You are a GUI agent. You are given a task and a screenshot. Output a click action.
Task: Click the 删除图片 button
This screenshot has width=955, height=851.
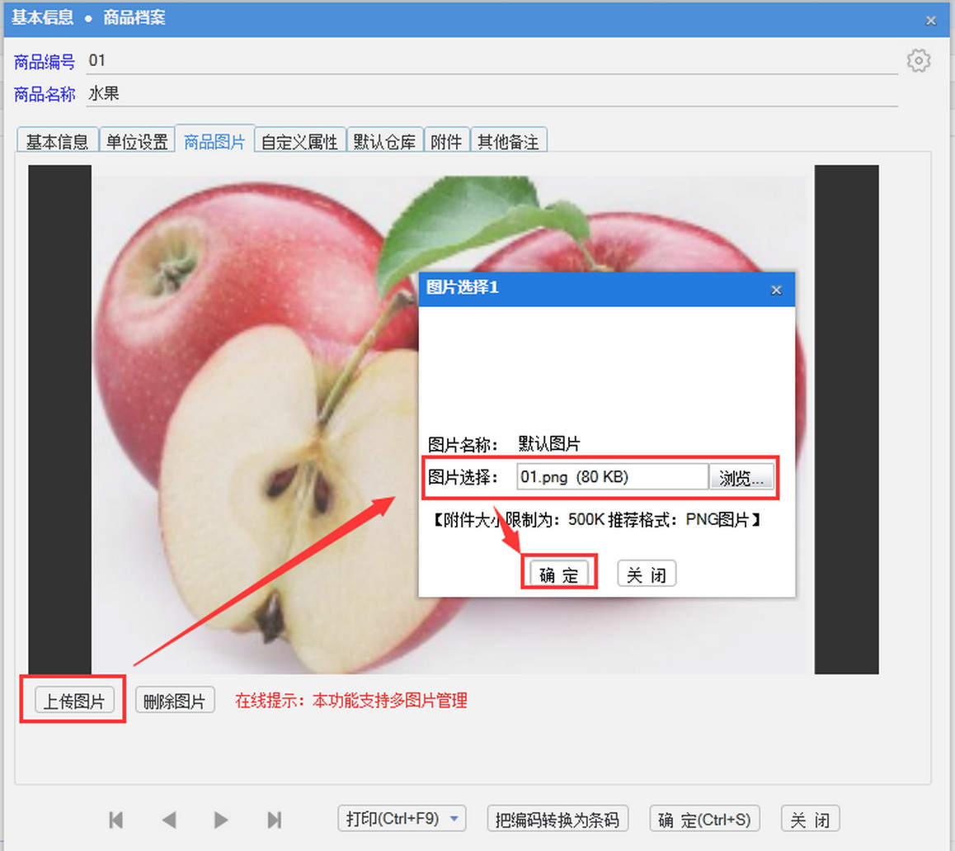click(x=174, y=702)
